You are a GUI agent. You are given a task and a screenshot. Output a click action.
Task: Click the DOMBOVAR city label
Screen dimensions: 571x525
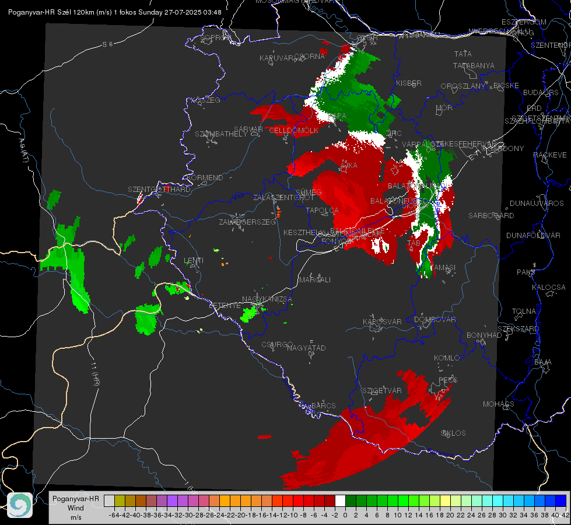click(435, 320)
